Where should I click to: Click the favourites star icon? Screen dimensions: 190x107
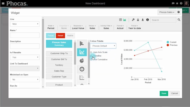coord(177,3)
